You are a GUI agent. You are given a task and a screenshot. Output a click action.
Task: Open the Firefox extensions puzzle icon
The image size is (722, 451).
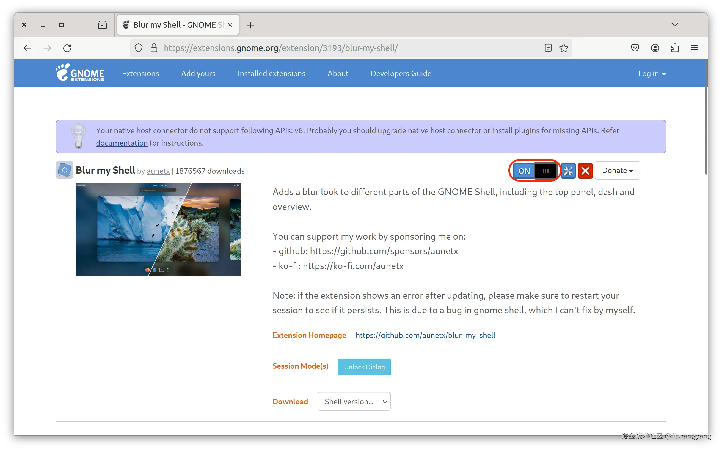pos(675,48)
